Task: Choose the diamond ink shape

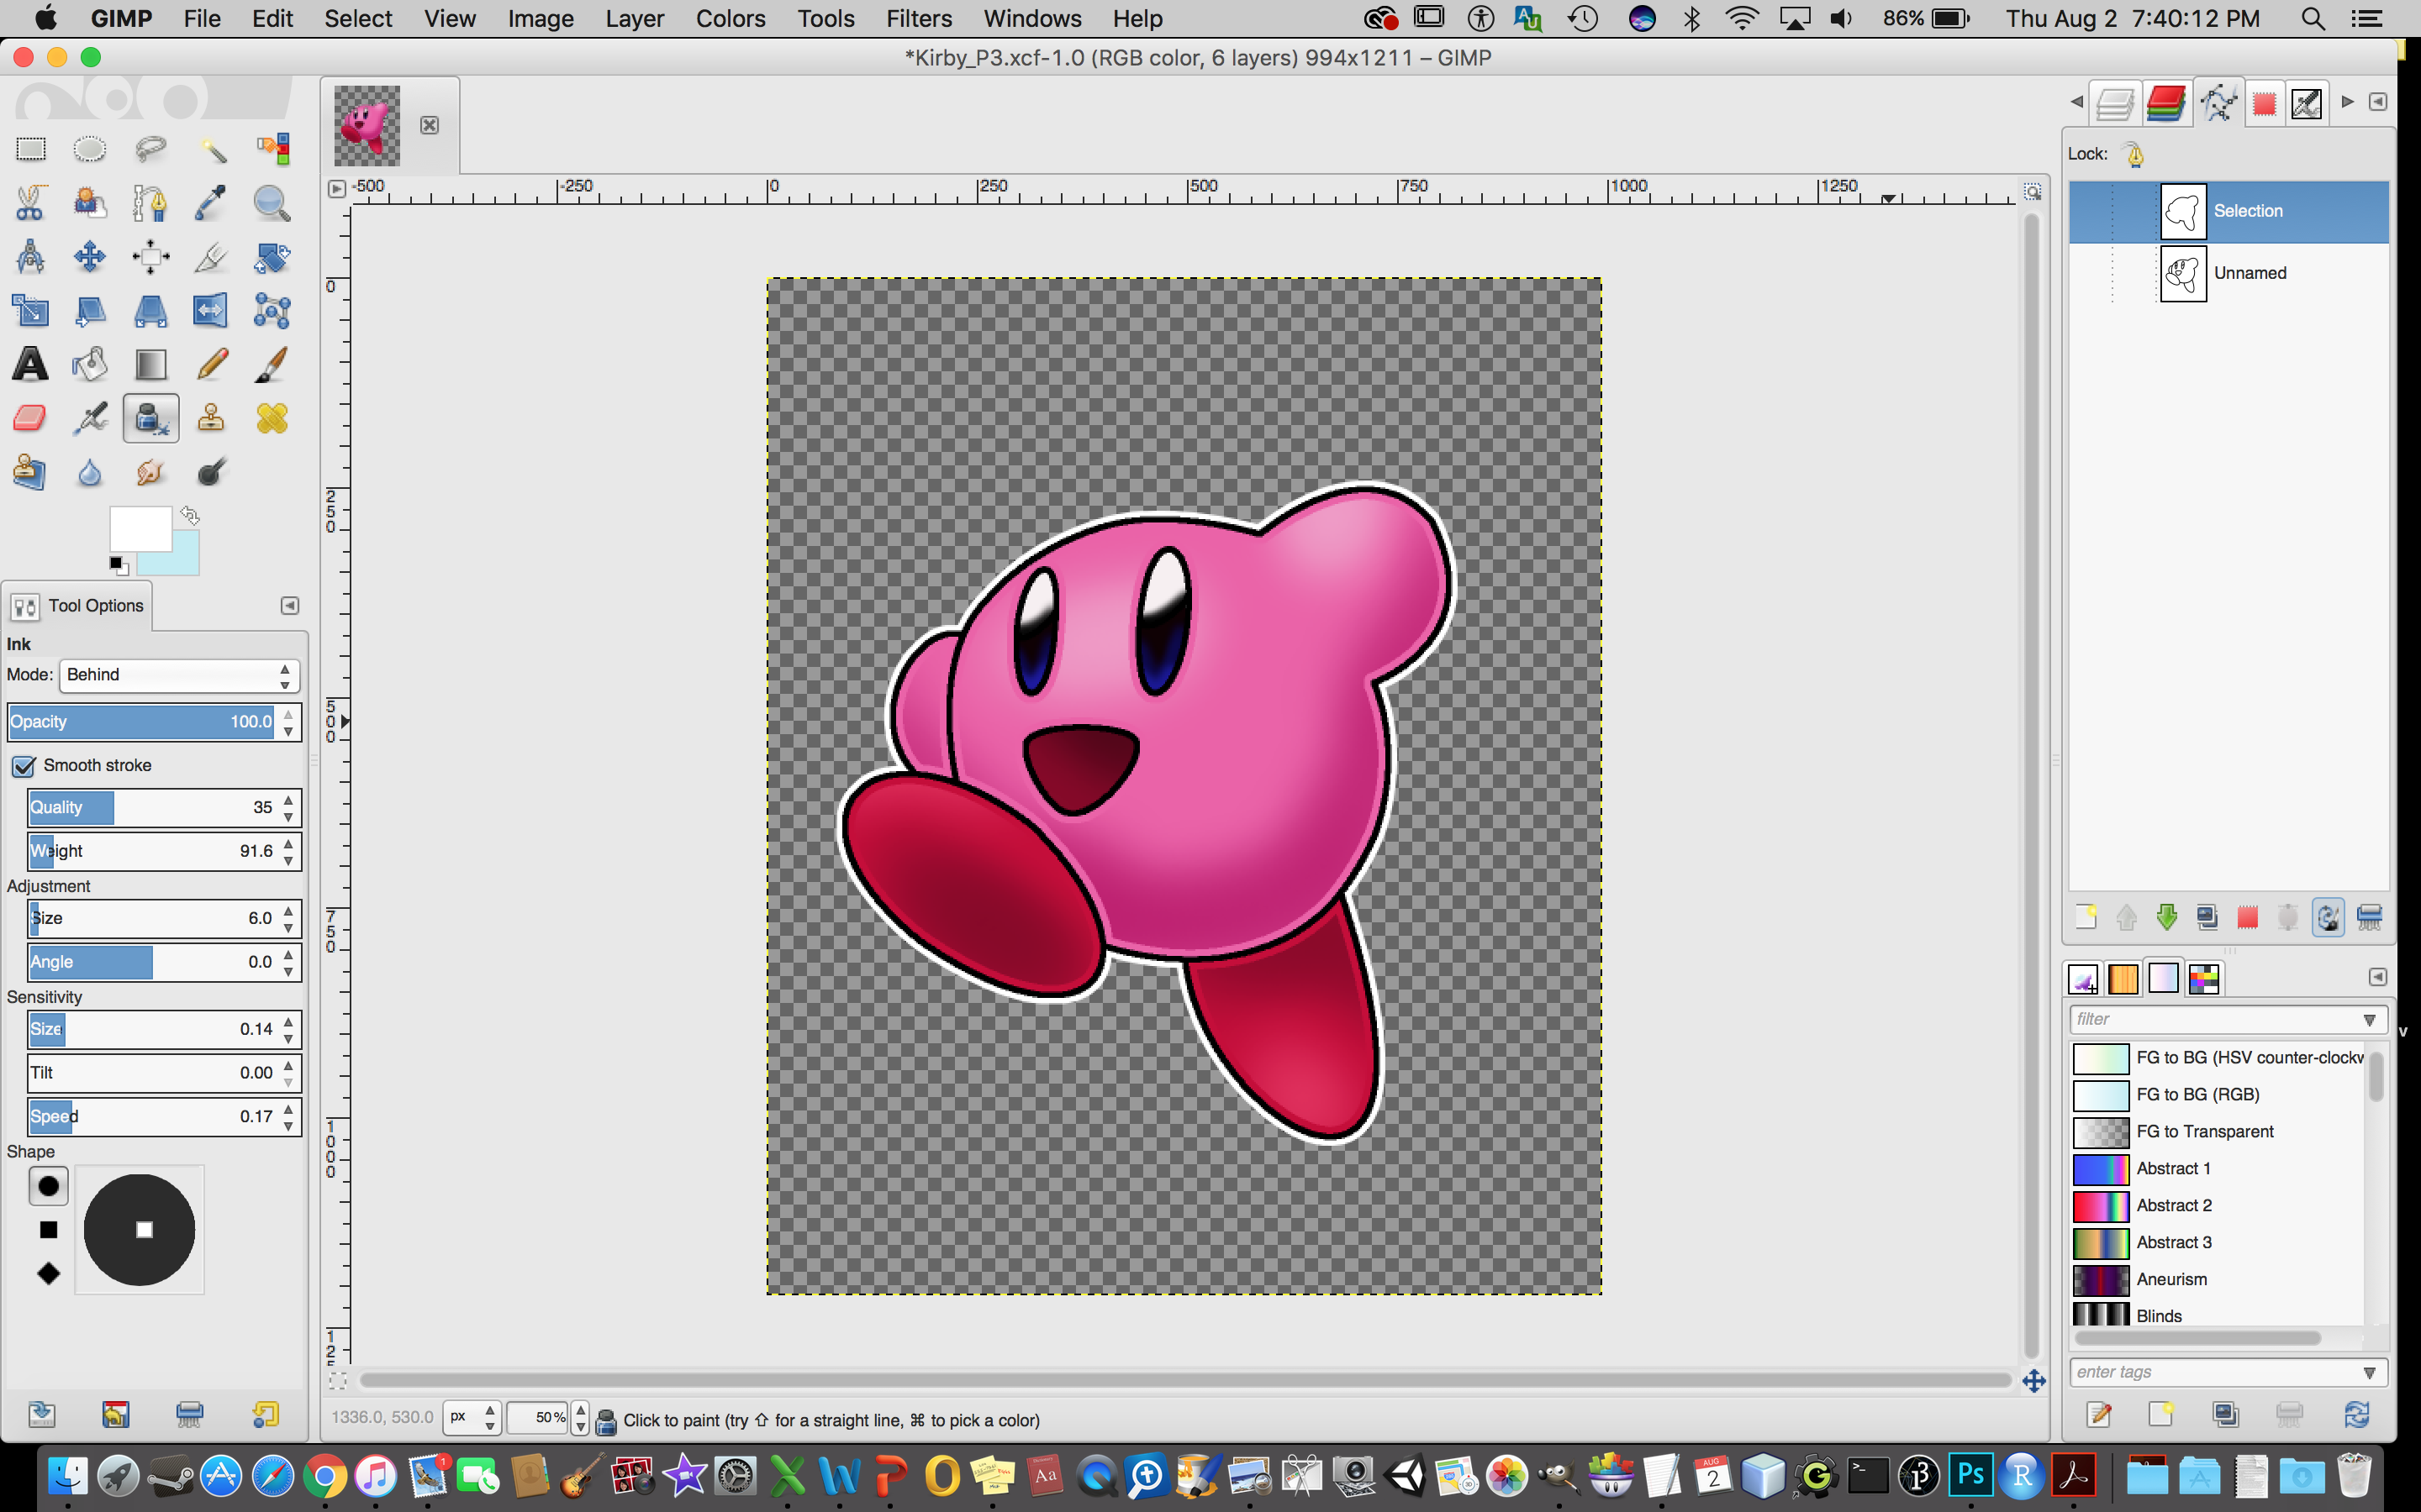Action: pos(48,1274)
